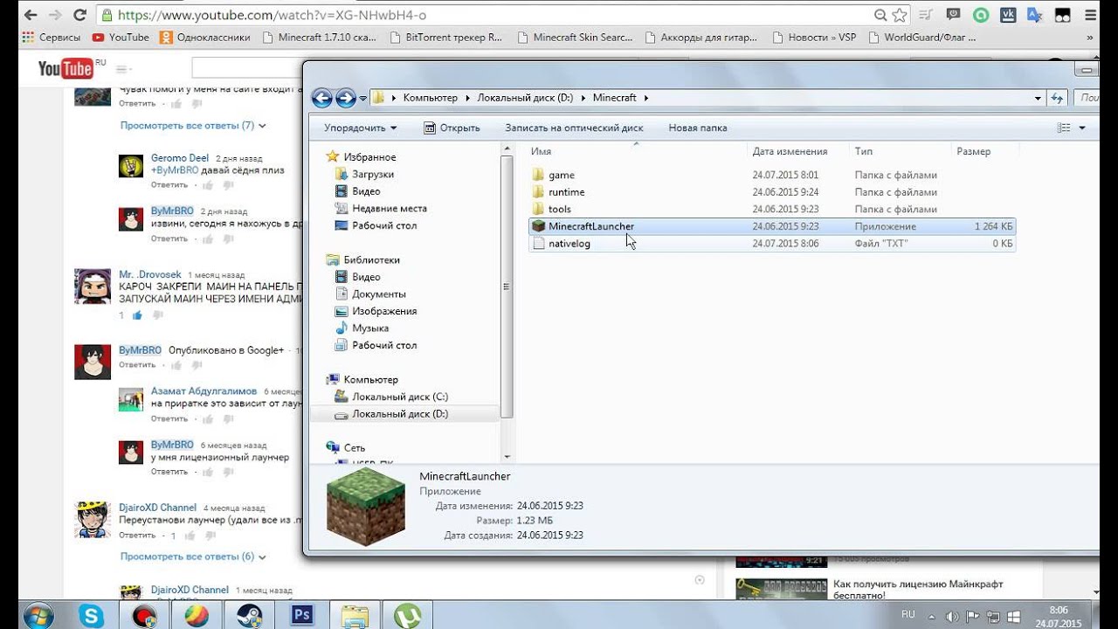Open the WorldGuard bookmark
The width and height of the screenshot is (1118, 629).
(921, 38)
